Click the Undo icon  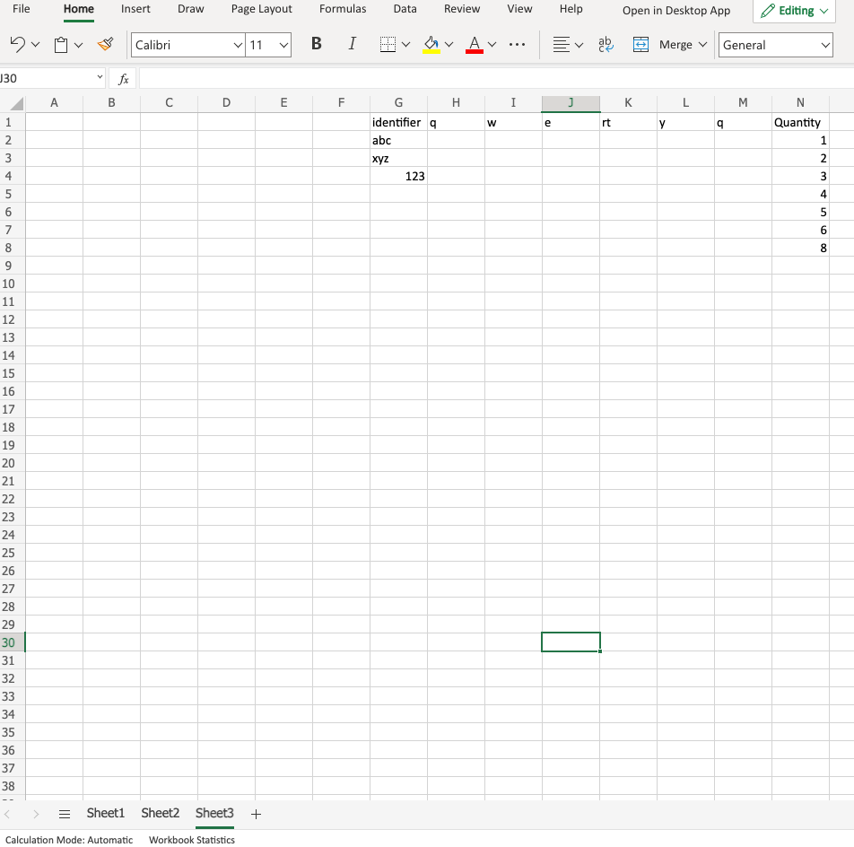point(18,43)
